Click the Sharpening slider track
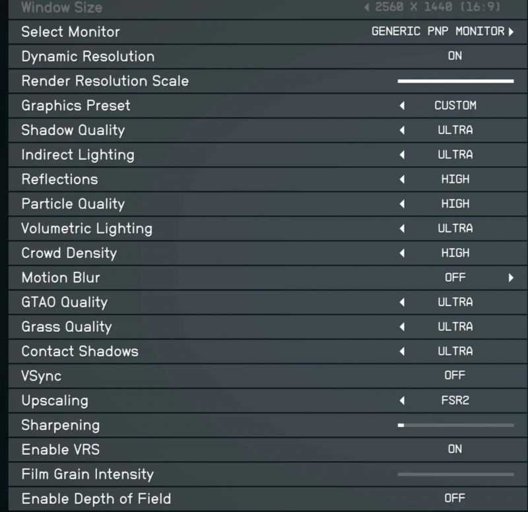Image resolution: width=528 pixels, height=512 pixels. pyautogui.click(x=455, y=426)
